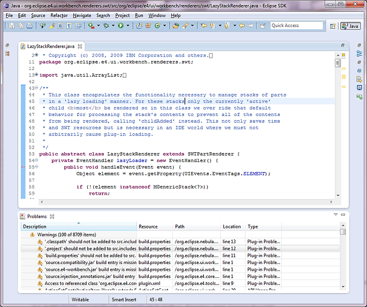This screenshot has width=367, height=307.
Task: Click the Print toolbar icon
Action: [30, 26]
